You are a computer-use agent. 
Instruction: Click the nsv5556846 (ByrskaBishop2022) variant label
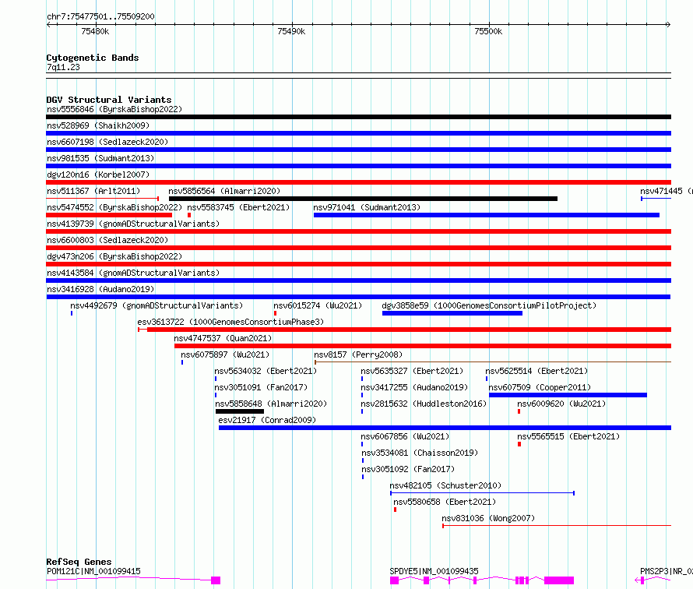pyautogui.click(x=114, y=109)
